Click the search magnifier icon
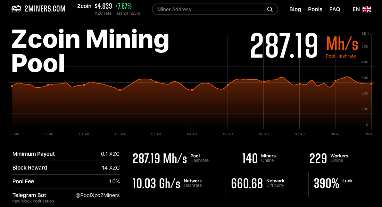 [270, 9]
